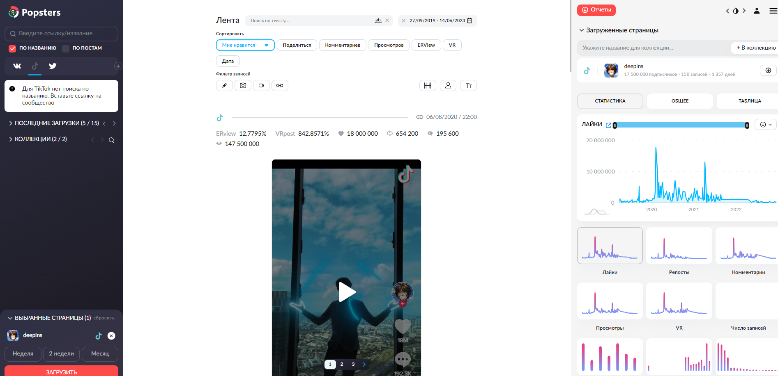
Task: Collapse Загруженные страницы section
Action: [582, 30]
